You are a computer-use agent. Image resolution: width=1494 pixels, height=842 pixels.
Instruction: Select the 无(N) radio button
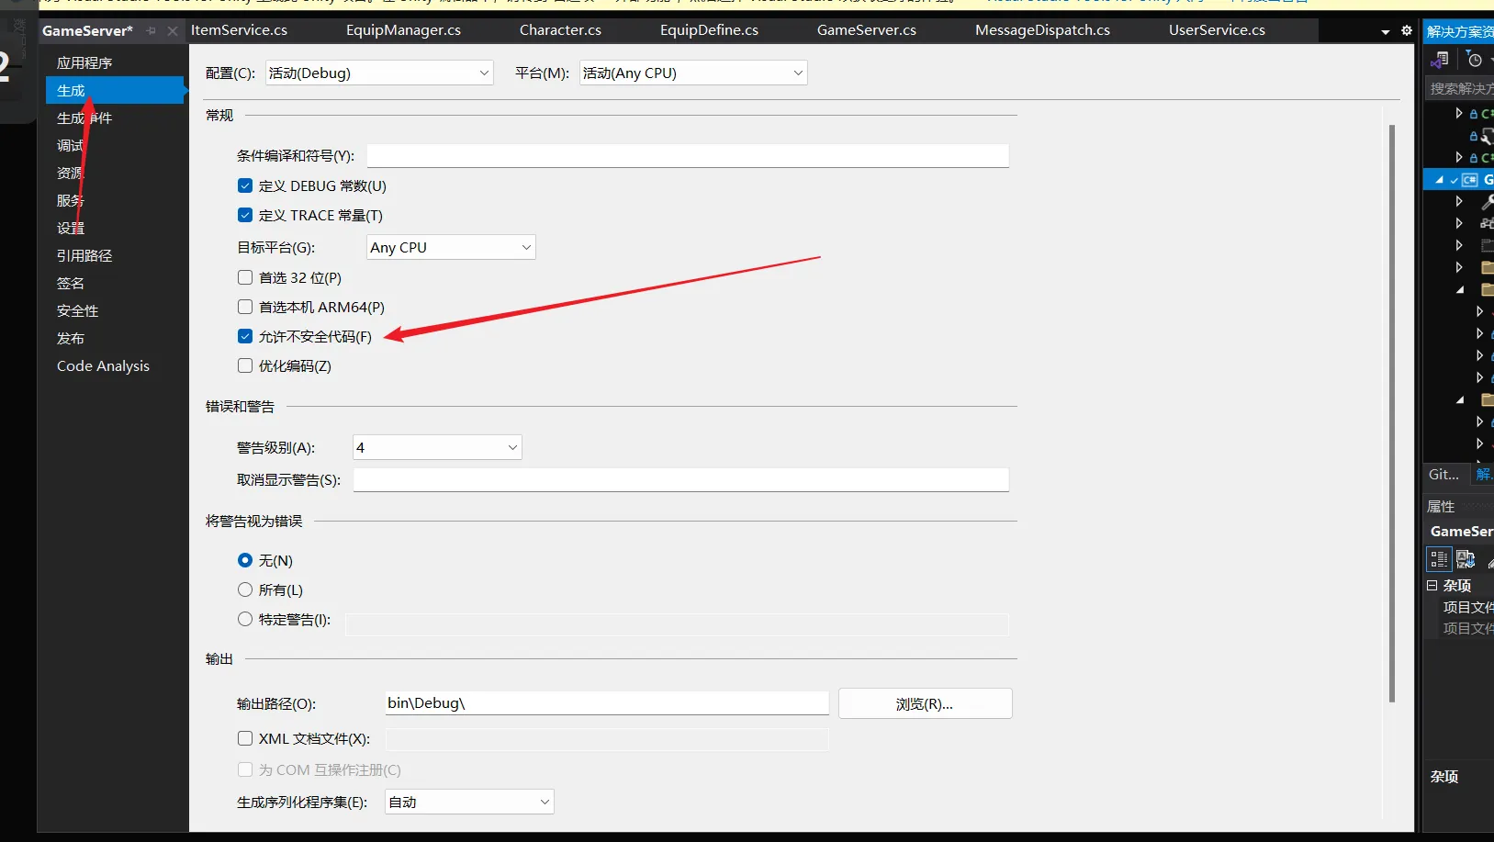[245, 560]
